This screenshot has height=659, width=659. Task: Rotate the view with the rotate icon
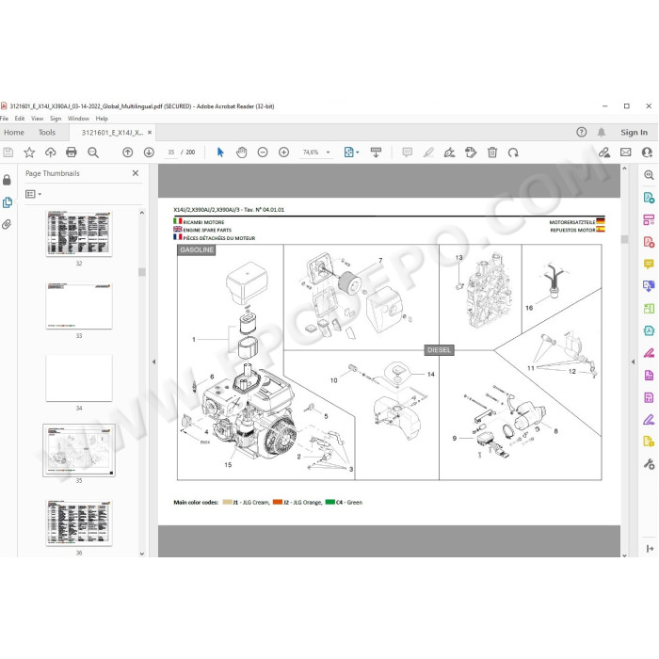coord(513,153)
